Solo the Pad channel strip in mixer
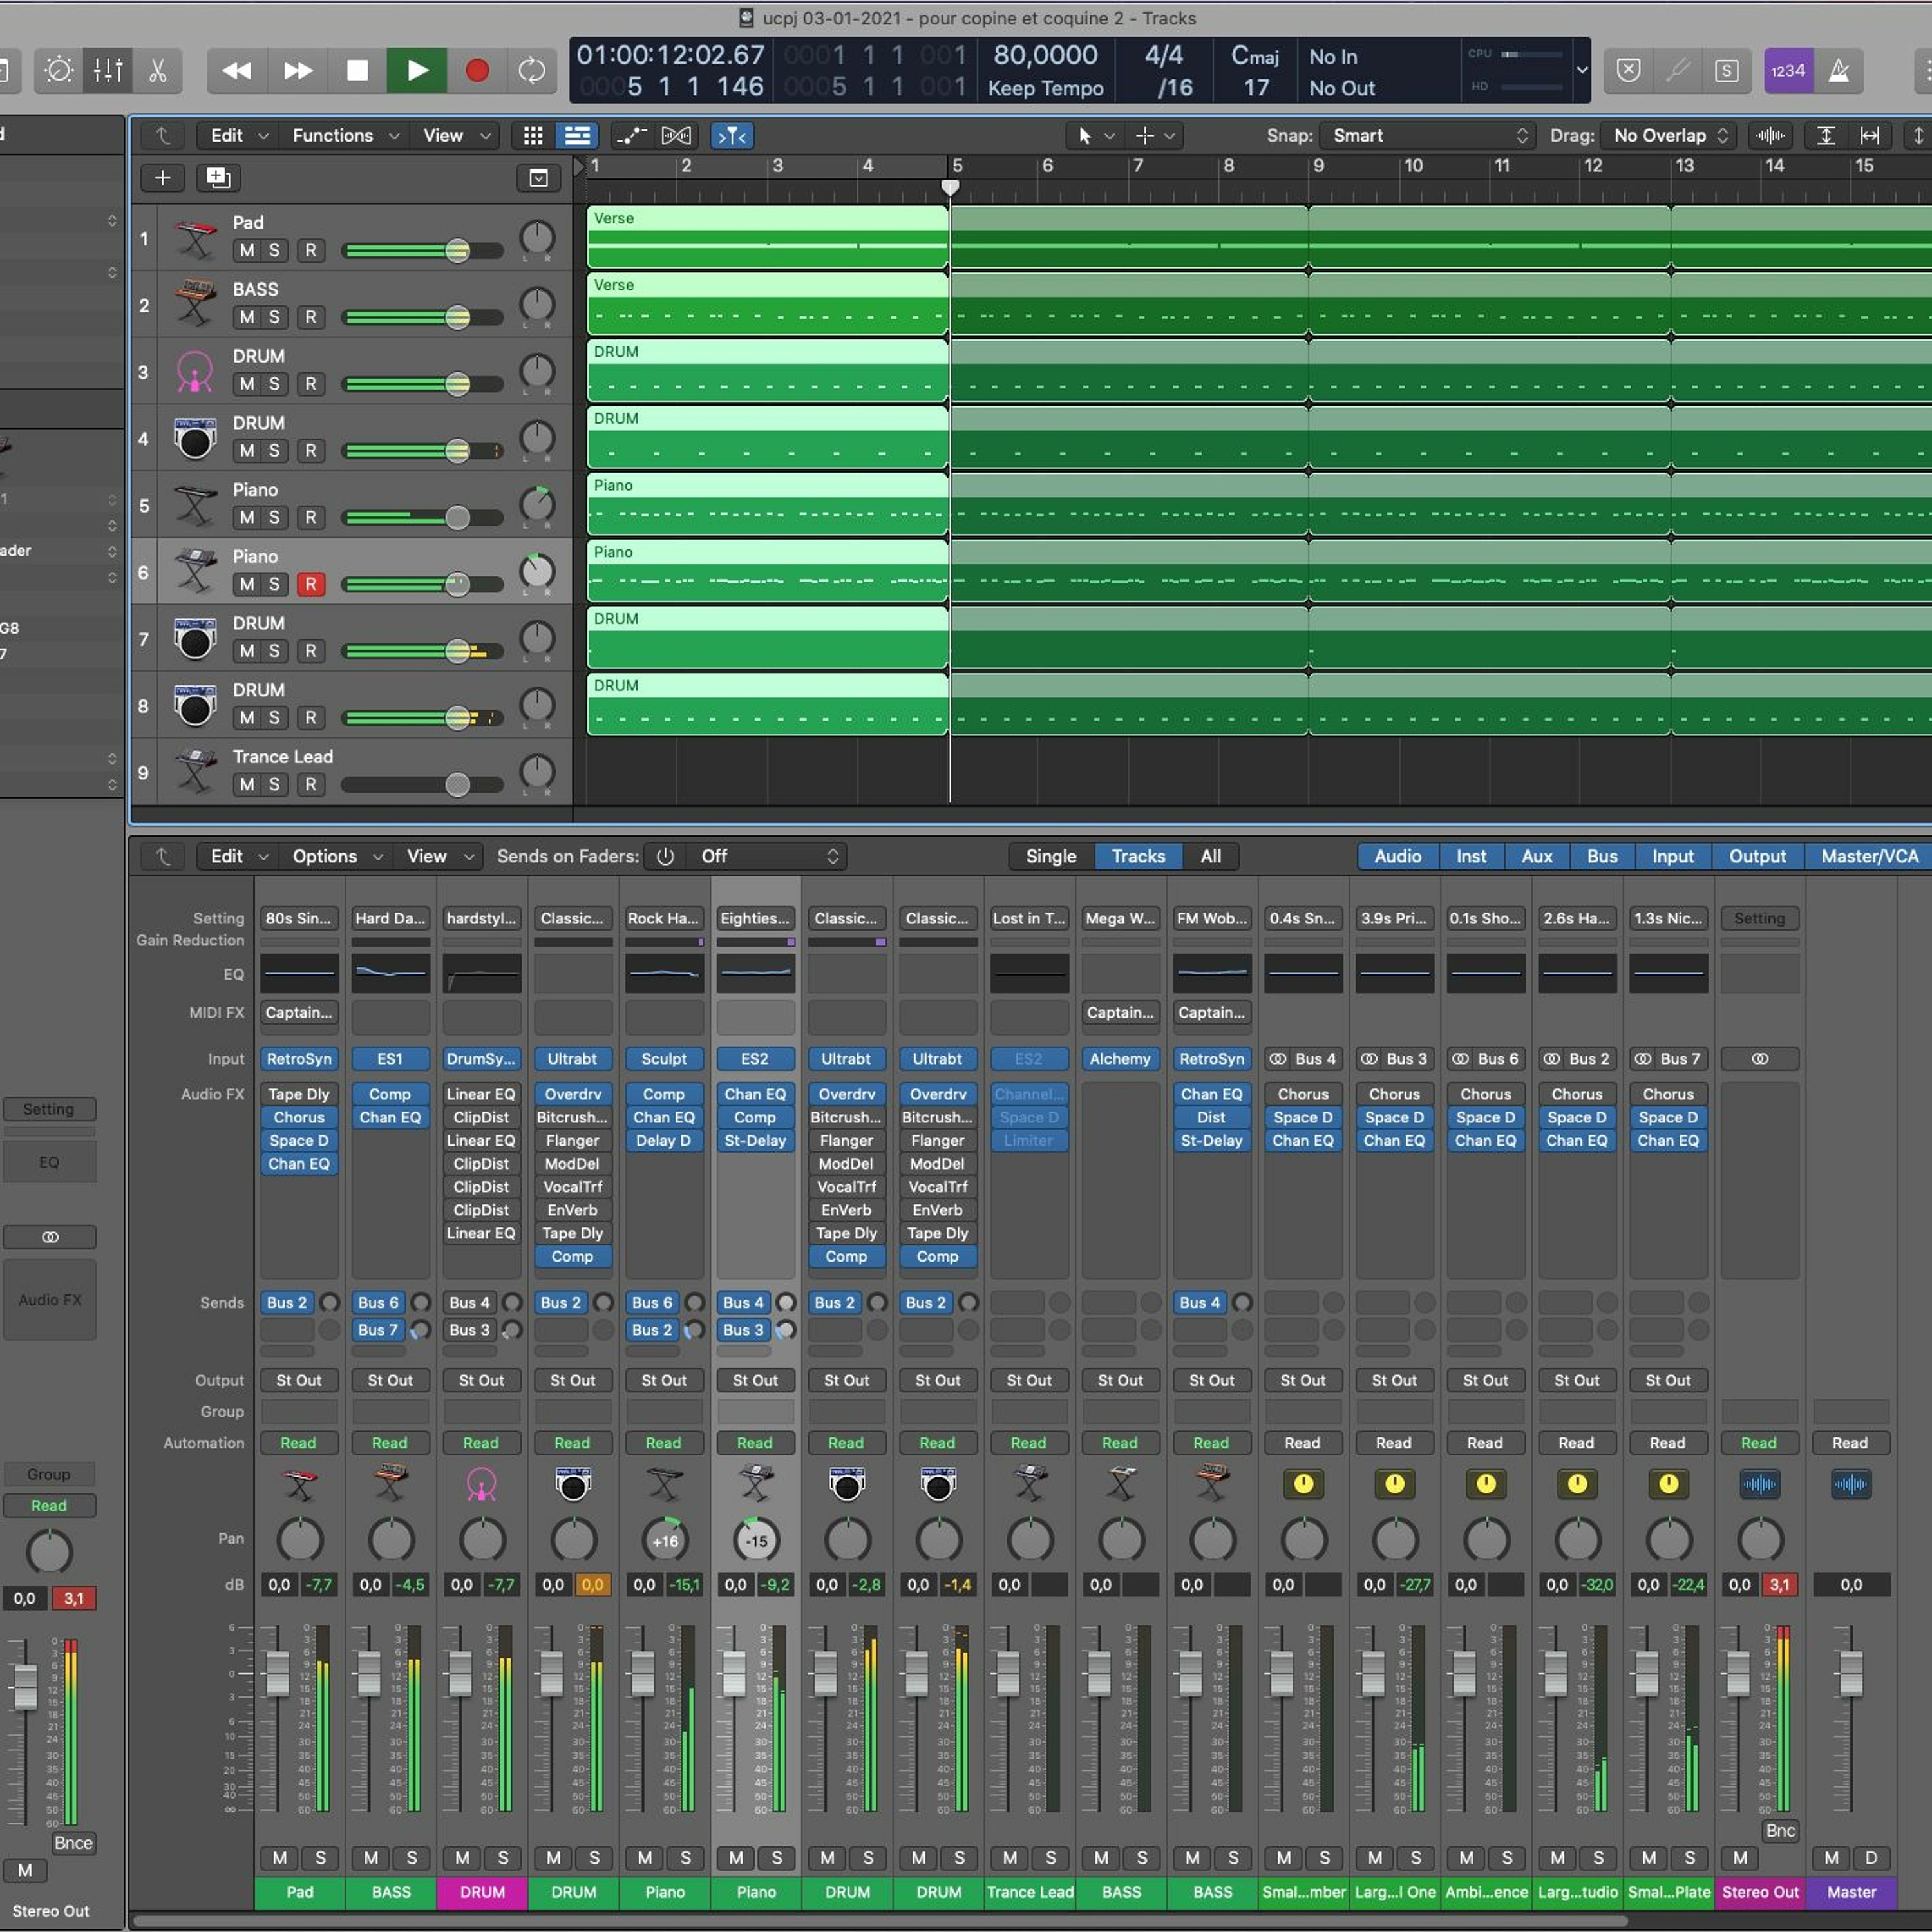Viewport: 1932px width, 1932px height. click(x=320, y=1858)
